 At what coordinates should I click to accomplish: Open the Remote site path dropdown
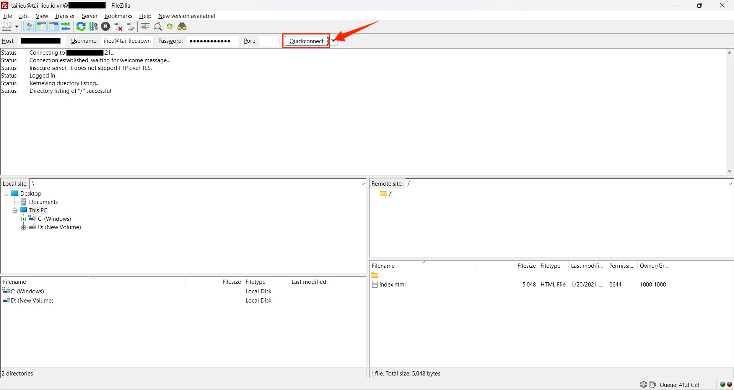coord(730,184)
